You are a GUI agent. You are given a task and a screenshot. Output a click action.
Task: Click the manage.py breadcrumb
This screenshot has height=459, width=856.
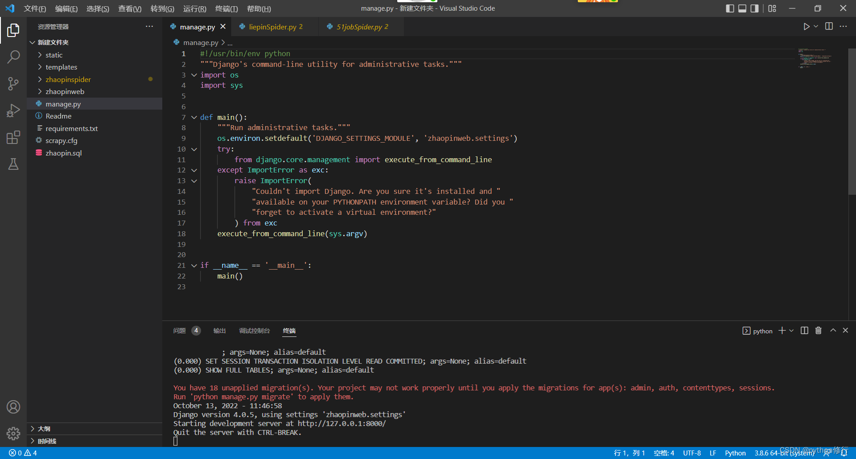pos(201,43)
